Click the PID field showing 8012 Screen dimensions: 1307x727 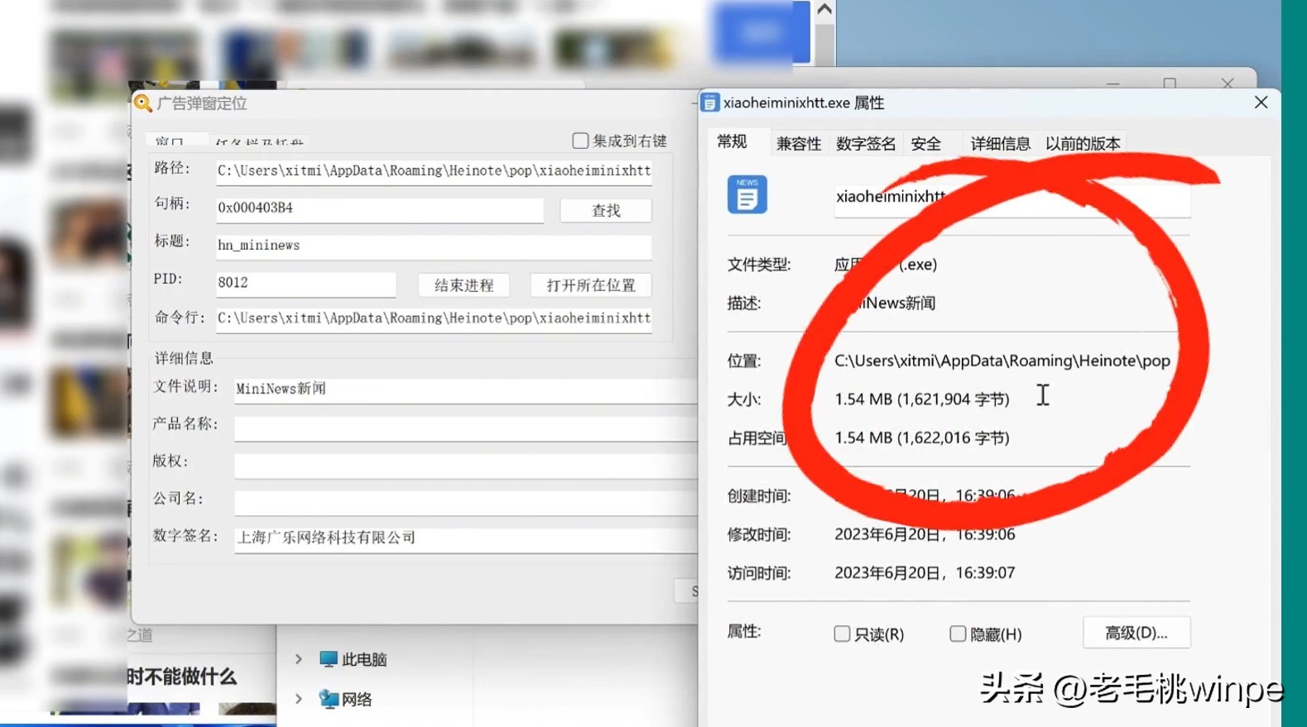tap(306, 283)
